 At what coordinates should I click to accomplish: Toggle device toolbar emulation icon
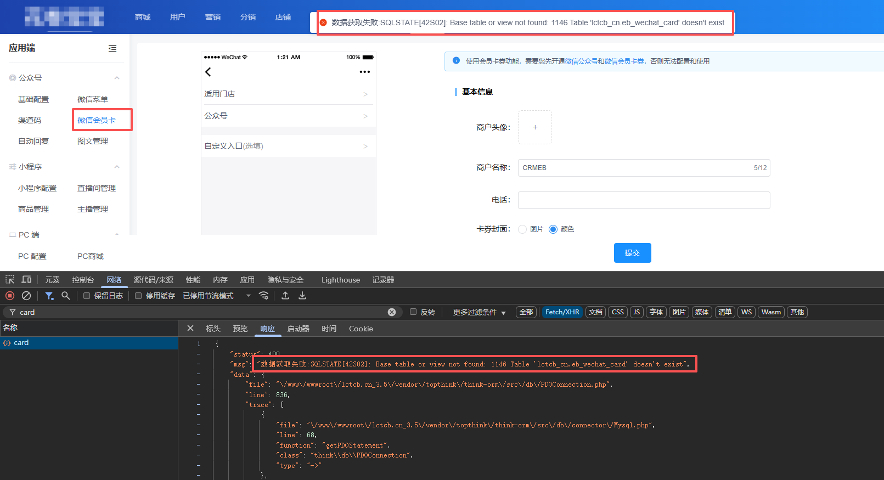tap(26, 280)
